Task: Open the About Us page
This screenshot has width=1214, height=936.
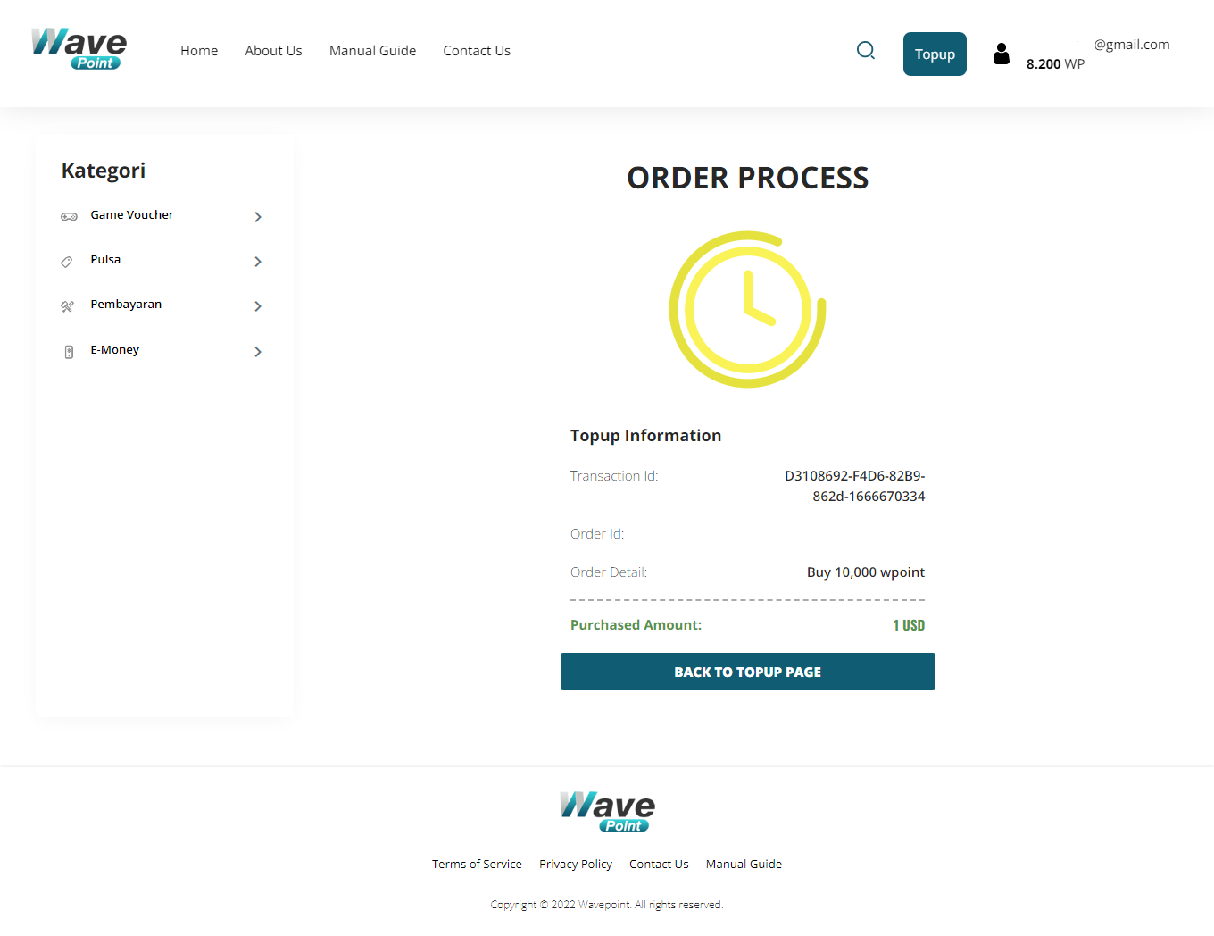Action: 273,51
